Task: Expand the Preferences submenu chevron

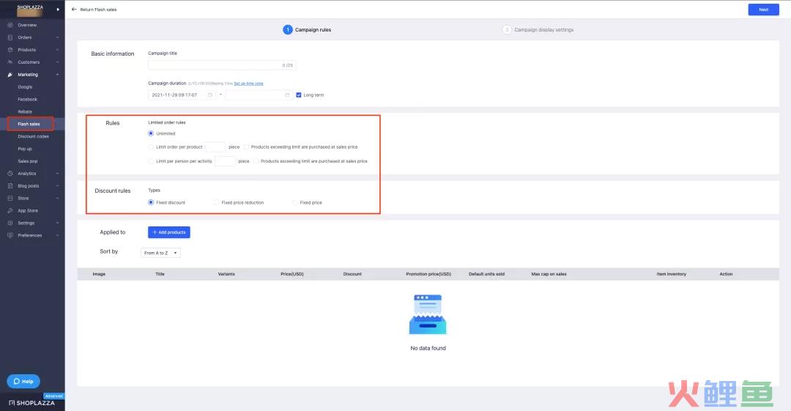Action: 58,235
